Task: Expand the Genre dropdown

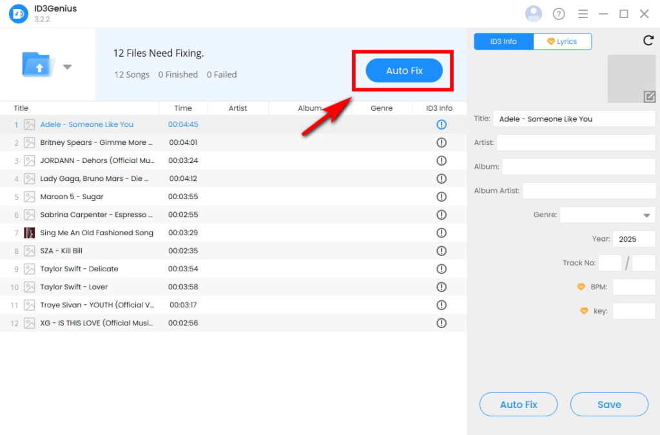Action: click(x=646, y=215)
